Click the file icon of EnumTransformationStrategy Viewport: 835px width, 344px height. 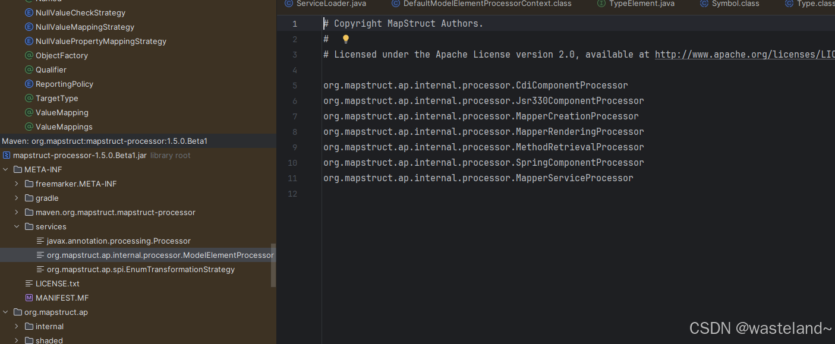coord(40,269)
